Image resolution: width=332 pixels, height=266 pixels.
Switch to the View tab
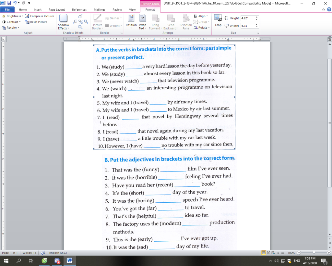tap(132, 9)
